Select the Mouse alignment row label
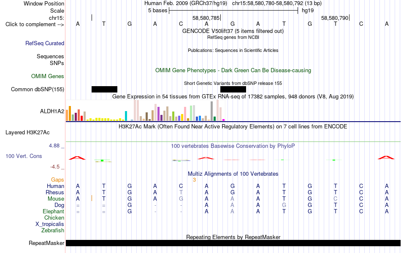The width and height of the screenshot is (401, 253). click(56, 199)
